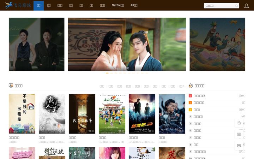
Task: Open the rank 5 title in the hot list
Action: click(197, 124)
